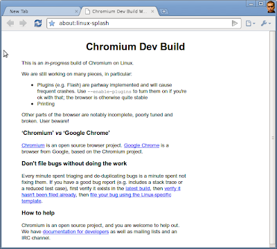Close the New Tab tab
This screenshot has width=277, height=249.
76,11
